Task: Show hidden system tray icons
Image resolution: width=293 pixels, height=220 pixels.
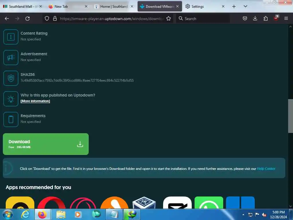Action: (x=243, y=215)
